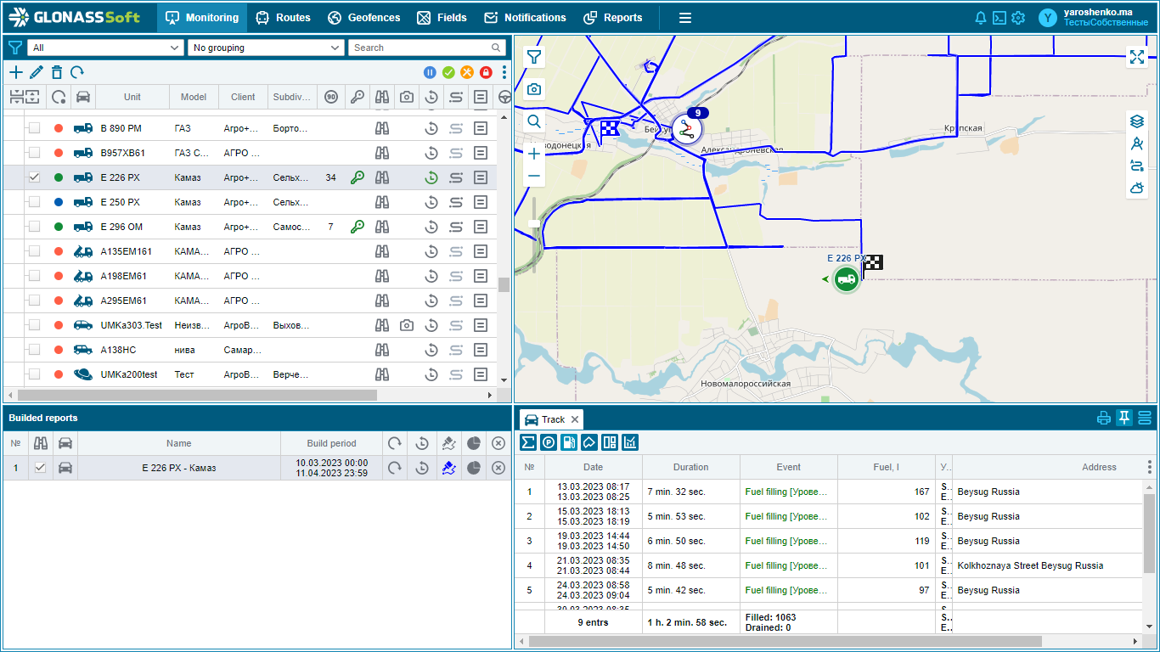
Task: Add a new unit with the plus icon
Action: (x=15, y=73)
